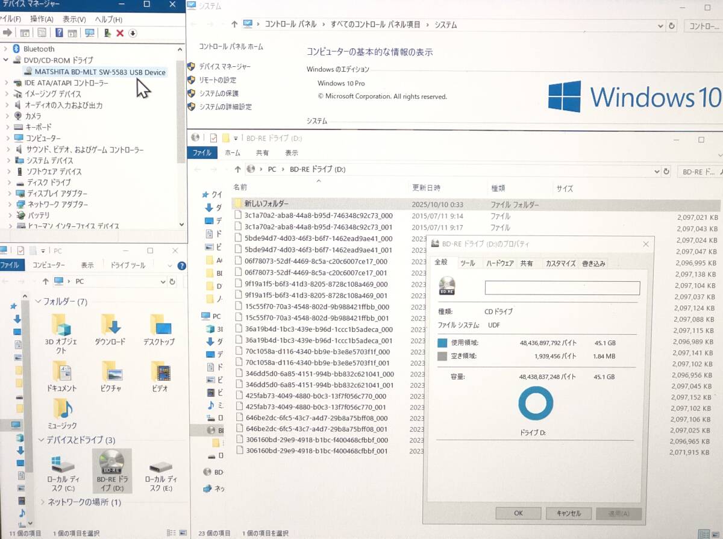Select the MATSHITA BD-MLT SW-5583 USB Device entry

pos(99,72)
